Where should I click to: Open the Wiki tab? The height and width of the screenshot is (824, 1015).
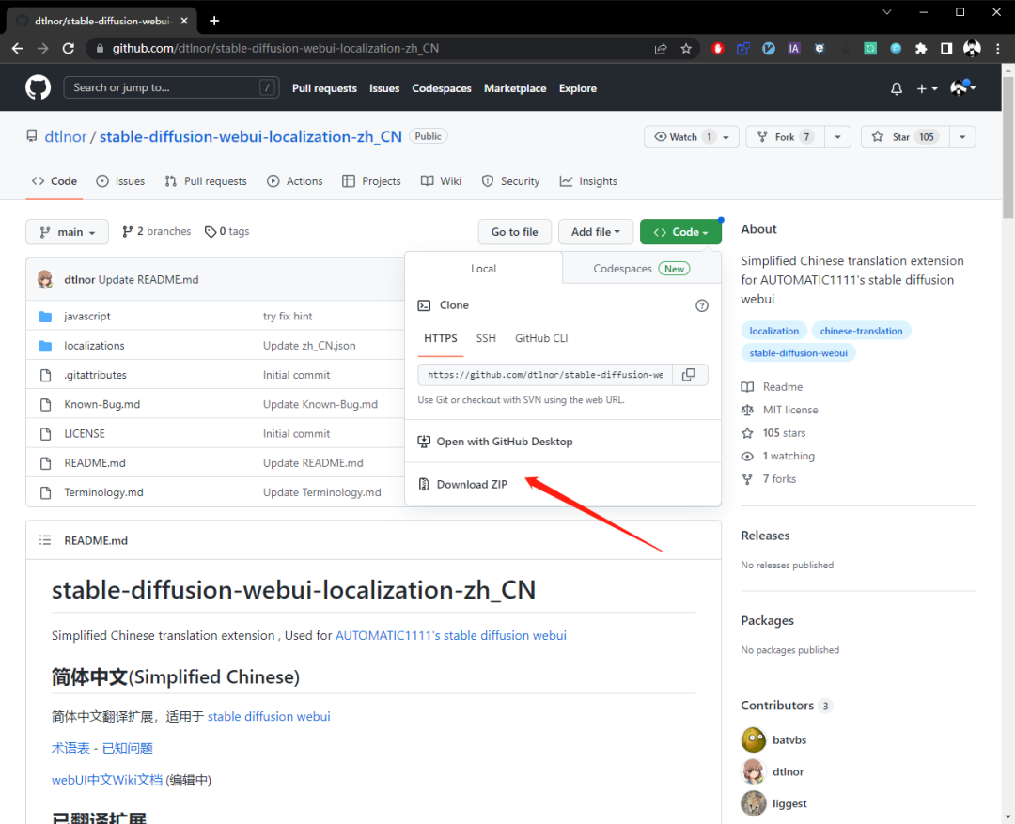pyautogui.click(x=441, y=181)
